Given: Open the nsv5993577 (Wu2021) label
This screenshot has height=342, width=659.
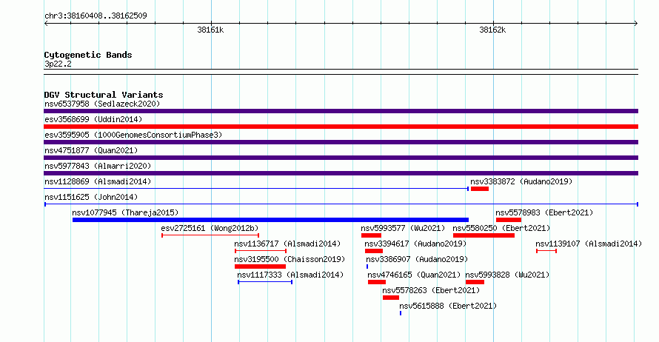Looking at the screenshot, I should pyautogui.click(x=403, y=228).
